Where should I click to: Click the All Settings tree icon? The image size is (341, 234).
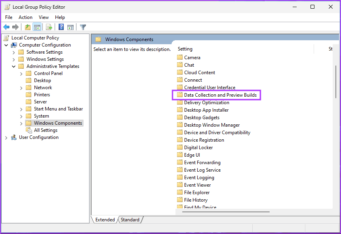29,130
